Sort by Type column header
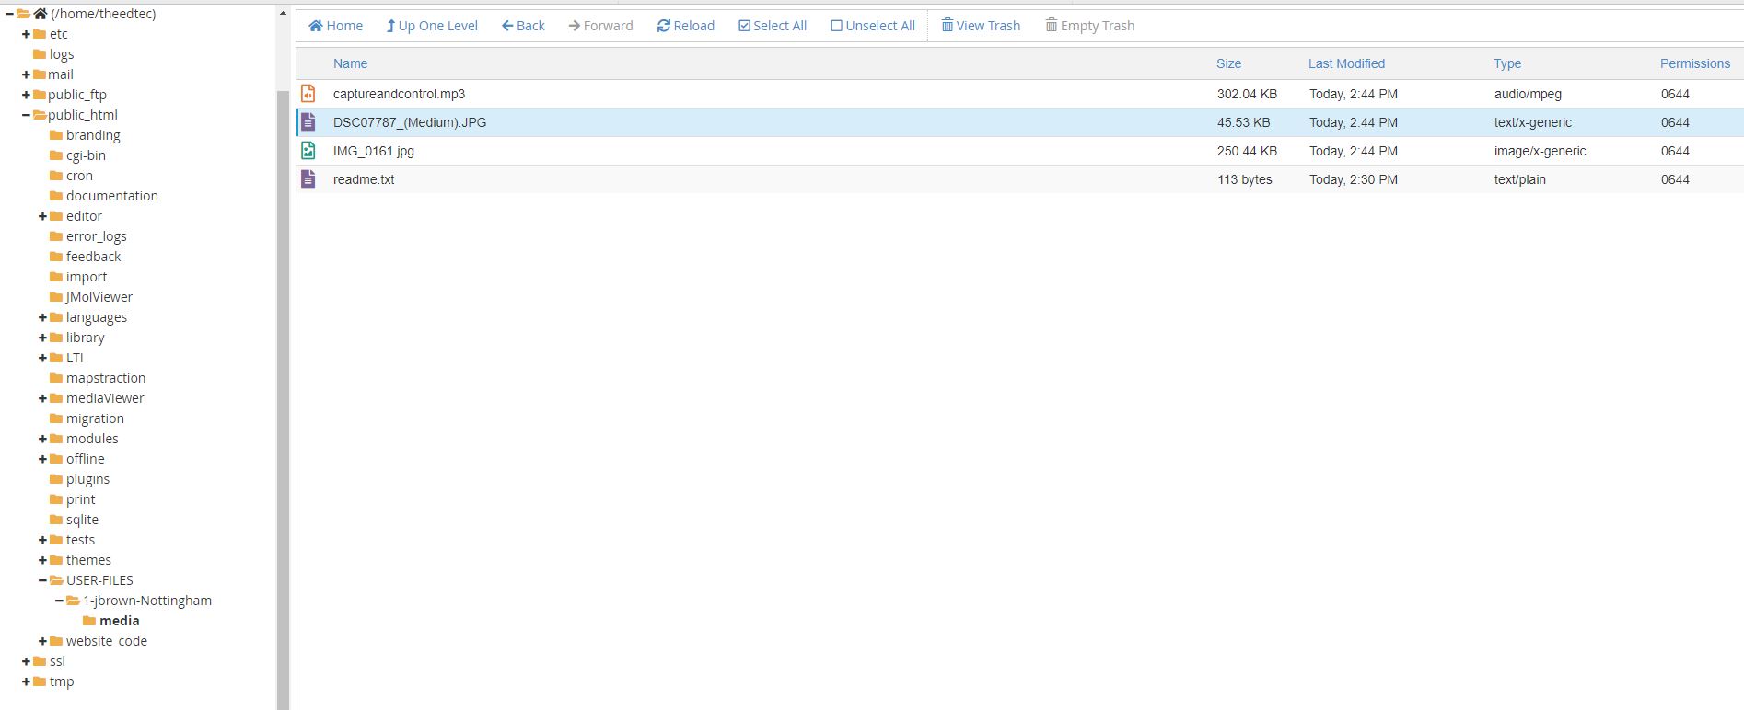This screenshot has width=1744, height=710. tap(1507, 63)
